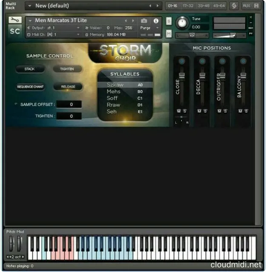
Task: Solo the Balcony mic channel
Action: click(x=246, y=111)
